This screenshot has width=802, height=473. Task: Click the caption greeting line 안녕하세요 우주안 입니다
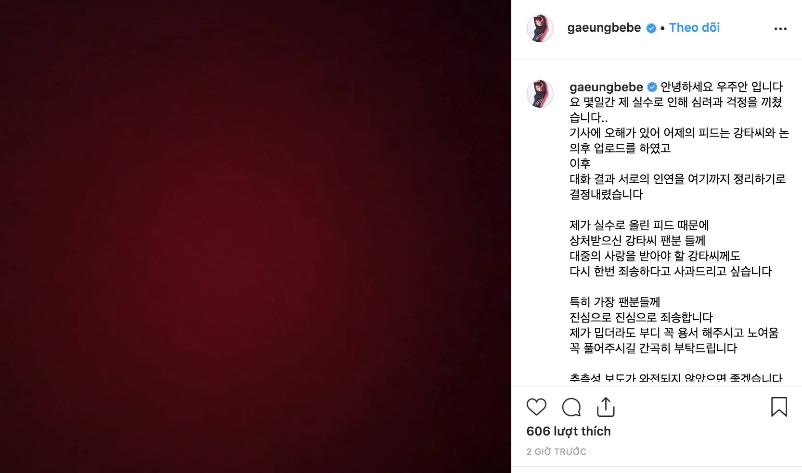click(722, 87)
